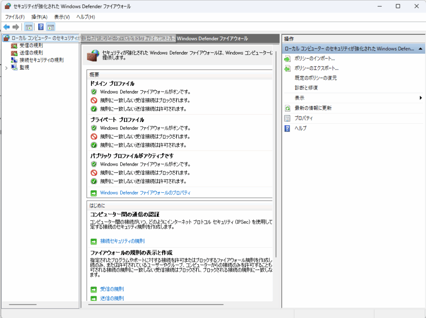
Task: Click the center pane horizontal scrollbar
Action: pos(156,305)
